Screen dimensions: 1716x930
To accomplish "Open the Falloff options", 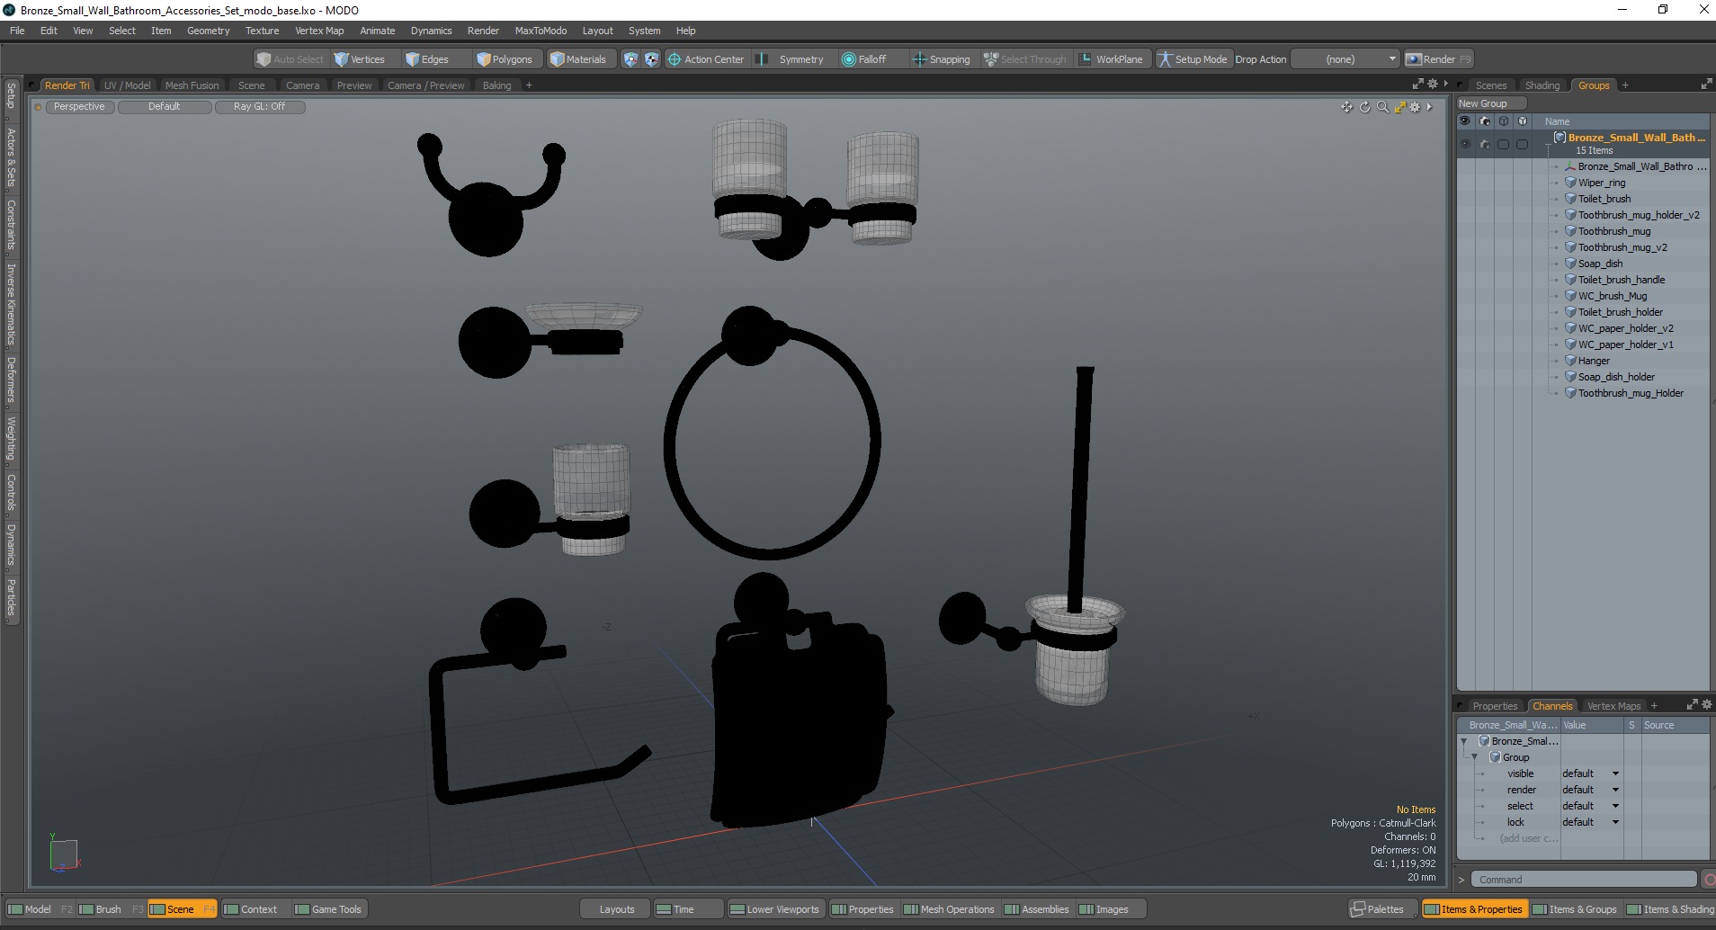I will coord(864,59).
